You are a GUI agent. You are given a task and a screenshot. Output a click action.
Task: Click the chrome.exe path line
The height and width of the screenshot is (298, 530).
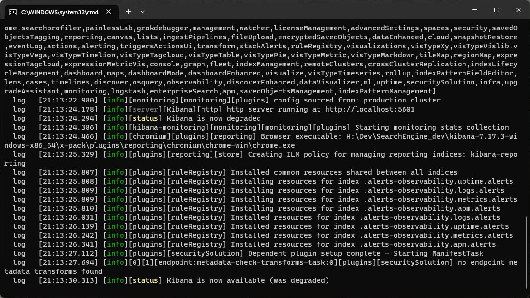tap(150, 146)
